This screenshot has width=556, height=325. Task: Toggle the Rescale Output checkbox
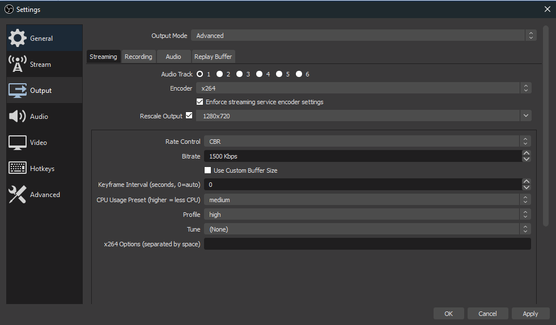coord(189,116)
